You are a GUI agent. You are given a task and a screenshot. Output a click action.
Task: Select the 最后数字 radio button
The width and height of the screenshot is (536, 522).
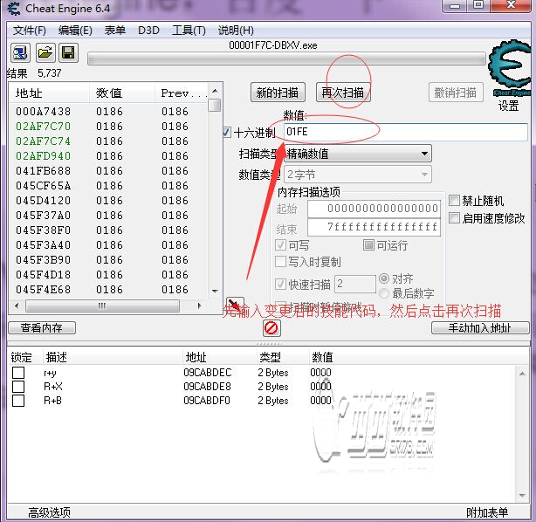pos(384,293)
